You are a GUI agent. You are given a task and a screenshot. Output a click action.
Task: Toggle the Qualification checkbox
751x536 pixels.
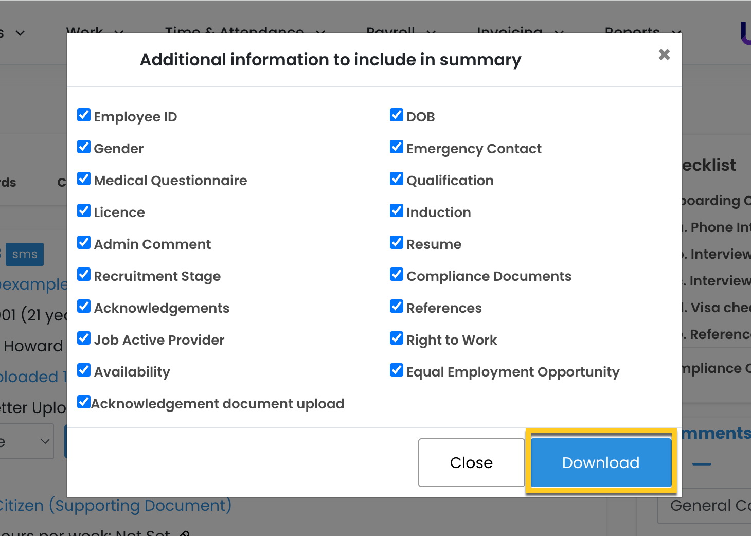[x=397, y=179]
